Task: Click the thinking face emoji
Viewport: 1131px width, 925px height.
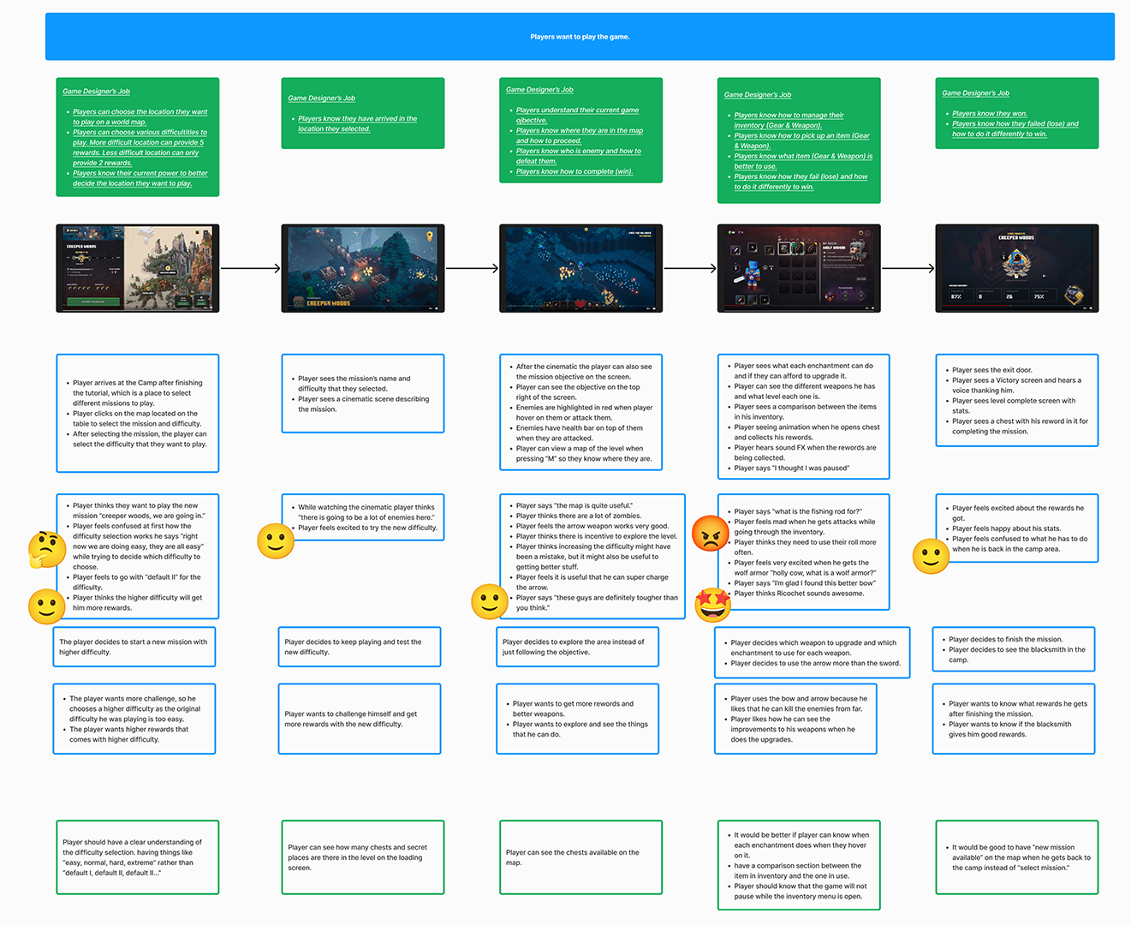Action: click(x=46, y=549)
